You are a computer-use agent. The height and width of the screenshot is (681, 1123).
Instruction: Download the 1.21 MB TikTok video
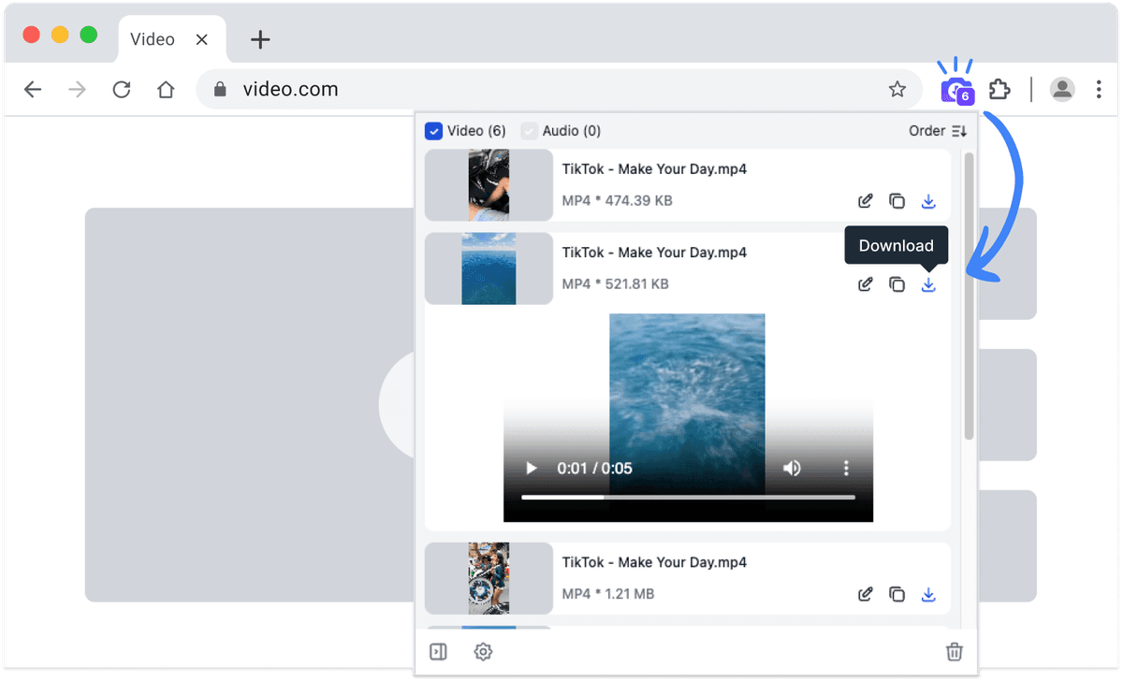[x=928, y=593]
